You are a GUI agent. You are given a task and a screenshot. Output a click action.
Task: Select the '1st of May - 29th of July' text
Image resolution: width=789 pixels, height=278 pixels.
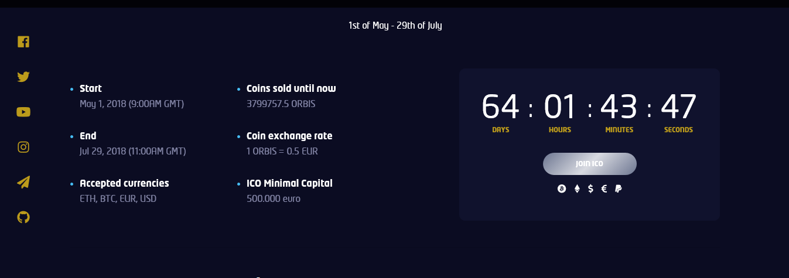coord(395,25)
